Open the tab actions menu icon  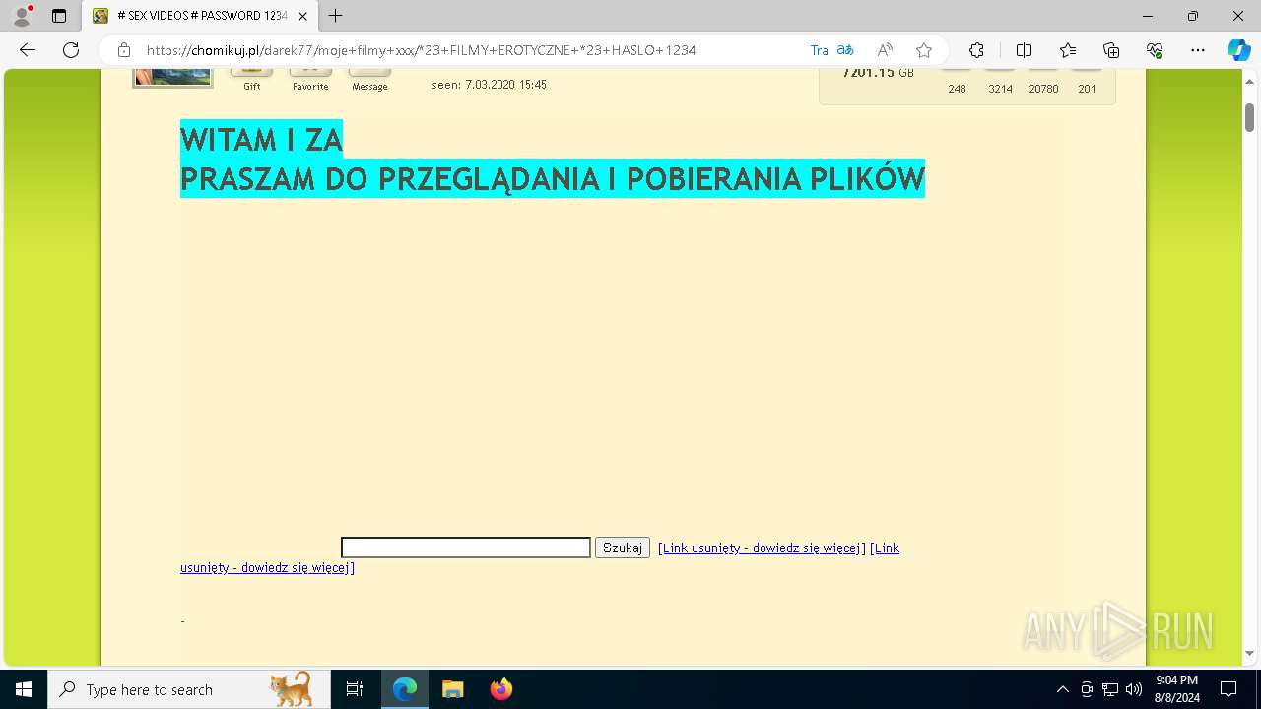59,16
